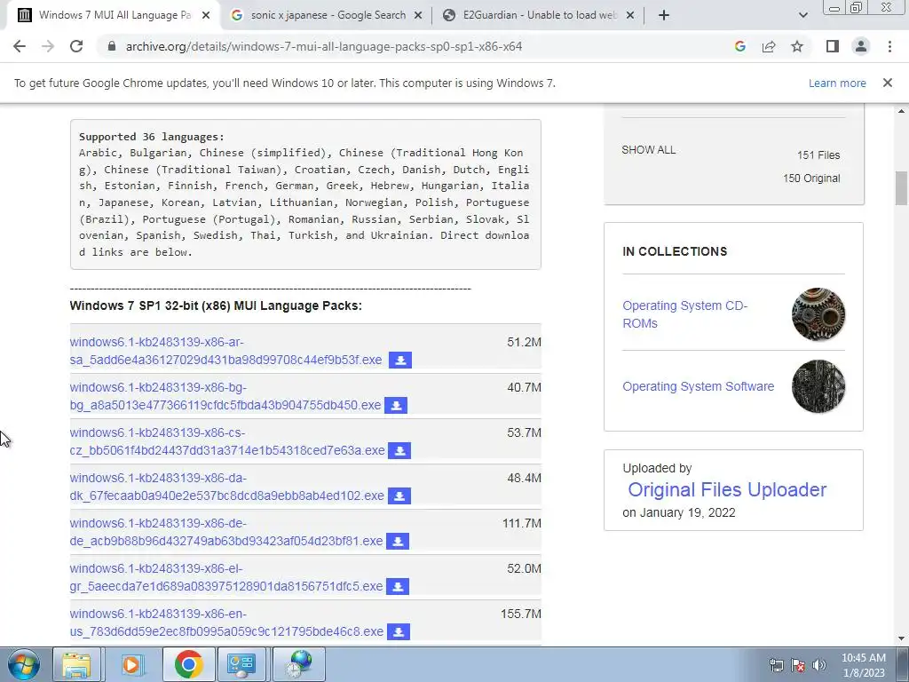Open Operating System CD-ROMs collection link

pyautogui.click(x=684, y=314)
